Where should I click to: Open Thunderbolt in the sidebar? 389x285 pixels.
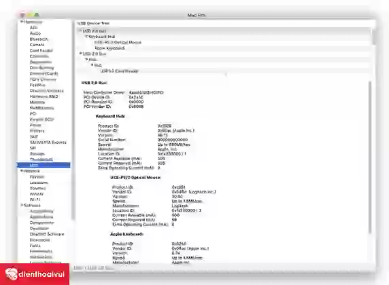click(x=41, y=159)
